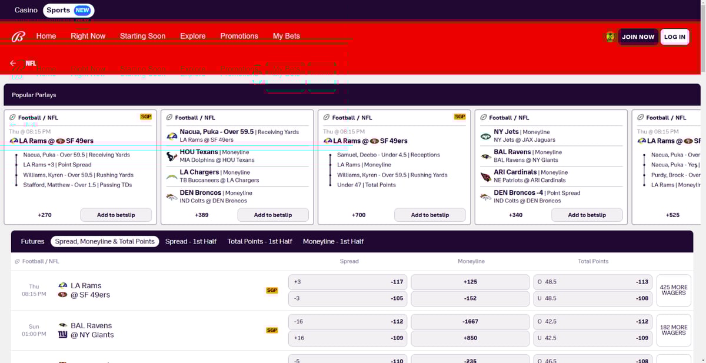Click the Bally's logo in header

(x=18, y=36)
